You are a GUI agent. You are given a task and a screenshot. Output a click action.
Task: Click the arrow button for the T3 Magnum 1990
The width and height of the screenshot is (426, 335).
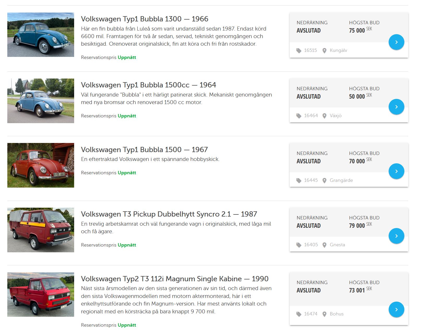pos(396,309)
